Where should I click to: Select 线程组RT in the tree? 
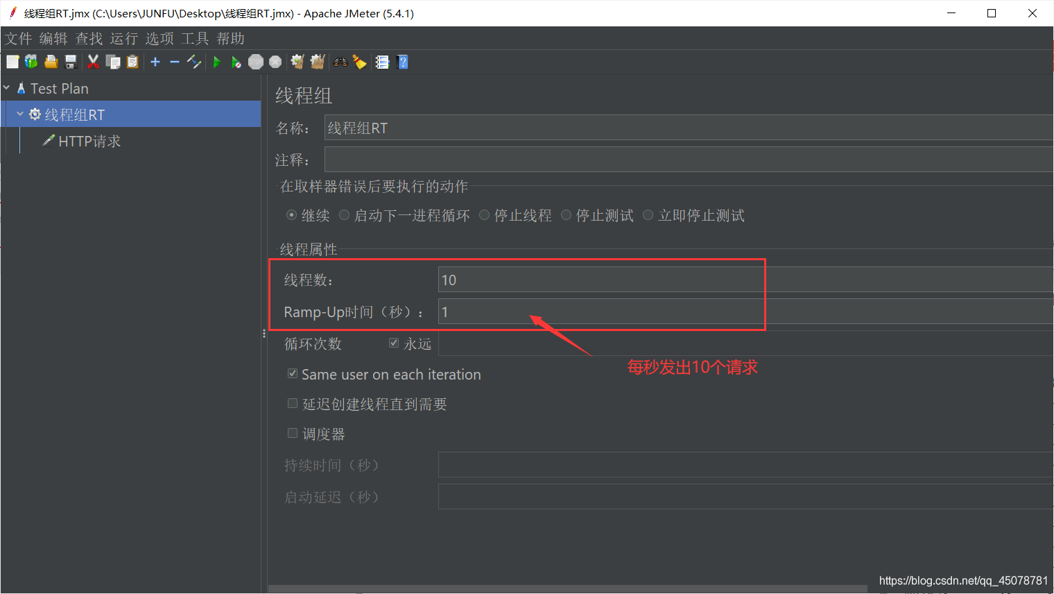coord(75,114)
